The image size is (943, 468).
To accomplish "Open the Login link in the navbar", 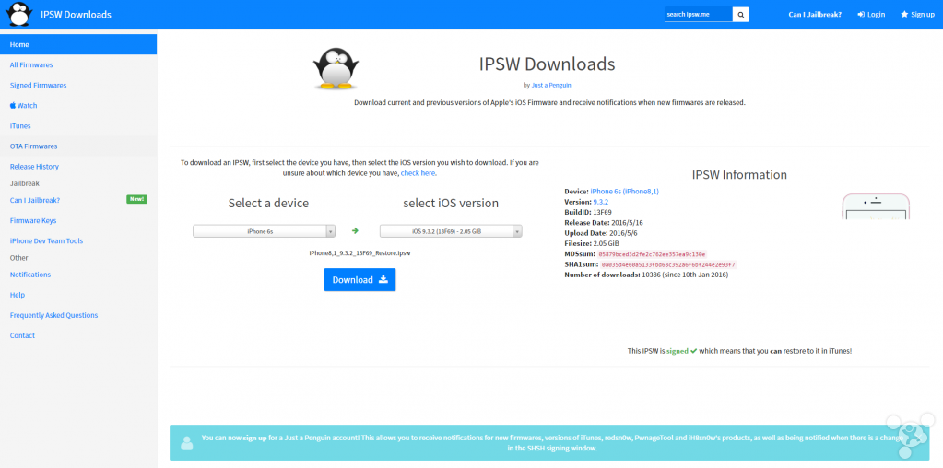I will pyautogui.click(x=871, y=15).
